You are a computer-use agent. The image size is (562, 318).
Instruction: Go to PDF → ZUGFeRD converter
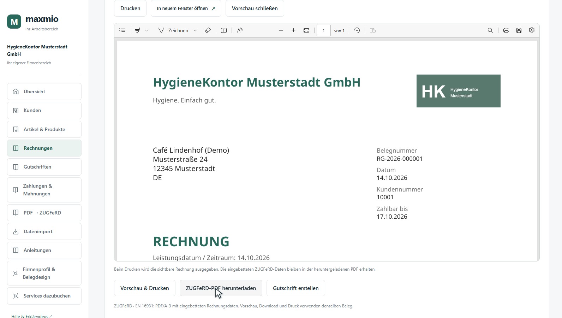coord(44,213)
